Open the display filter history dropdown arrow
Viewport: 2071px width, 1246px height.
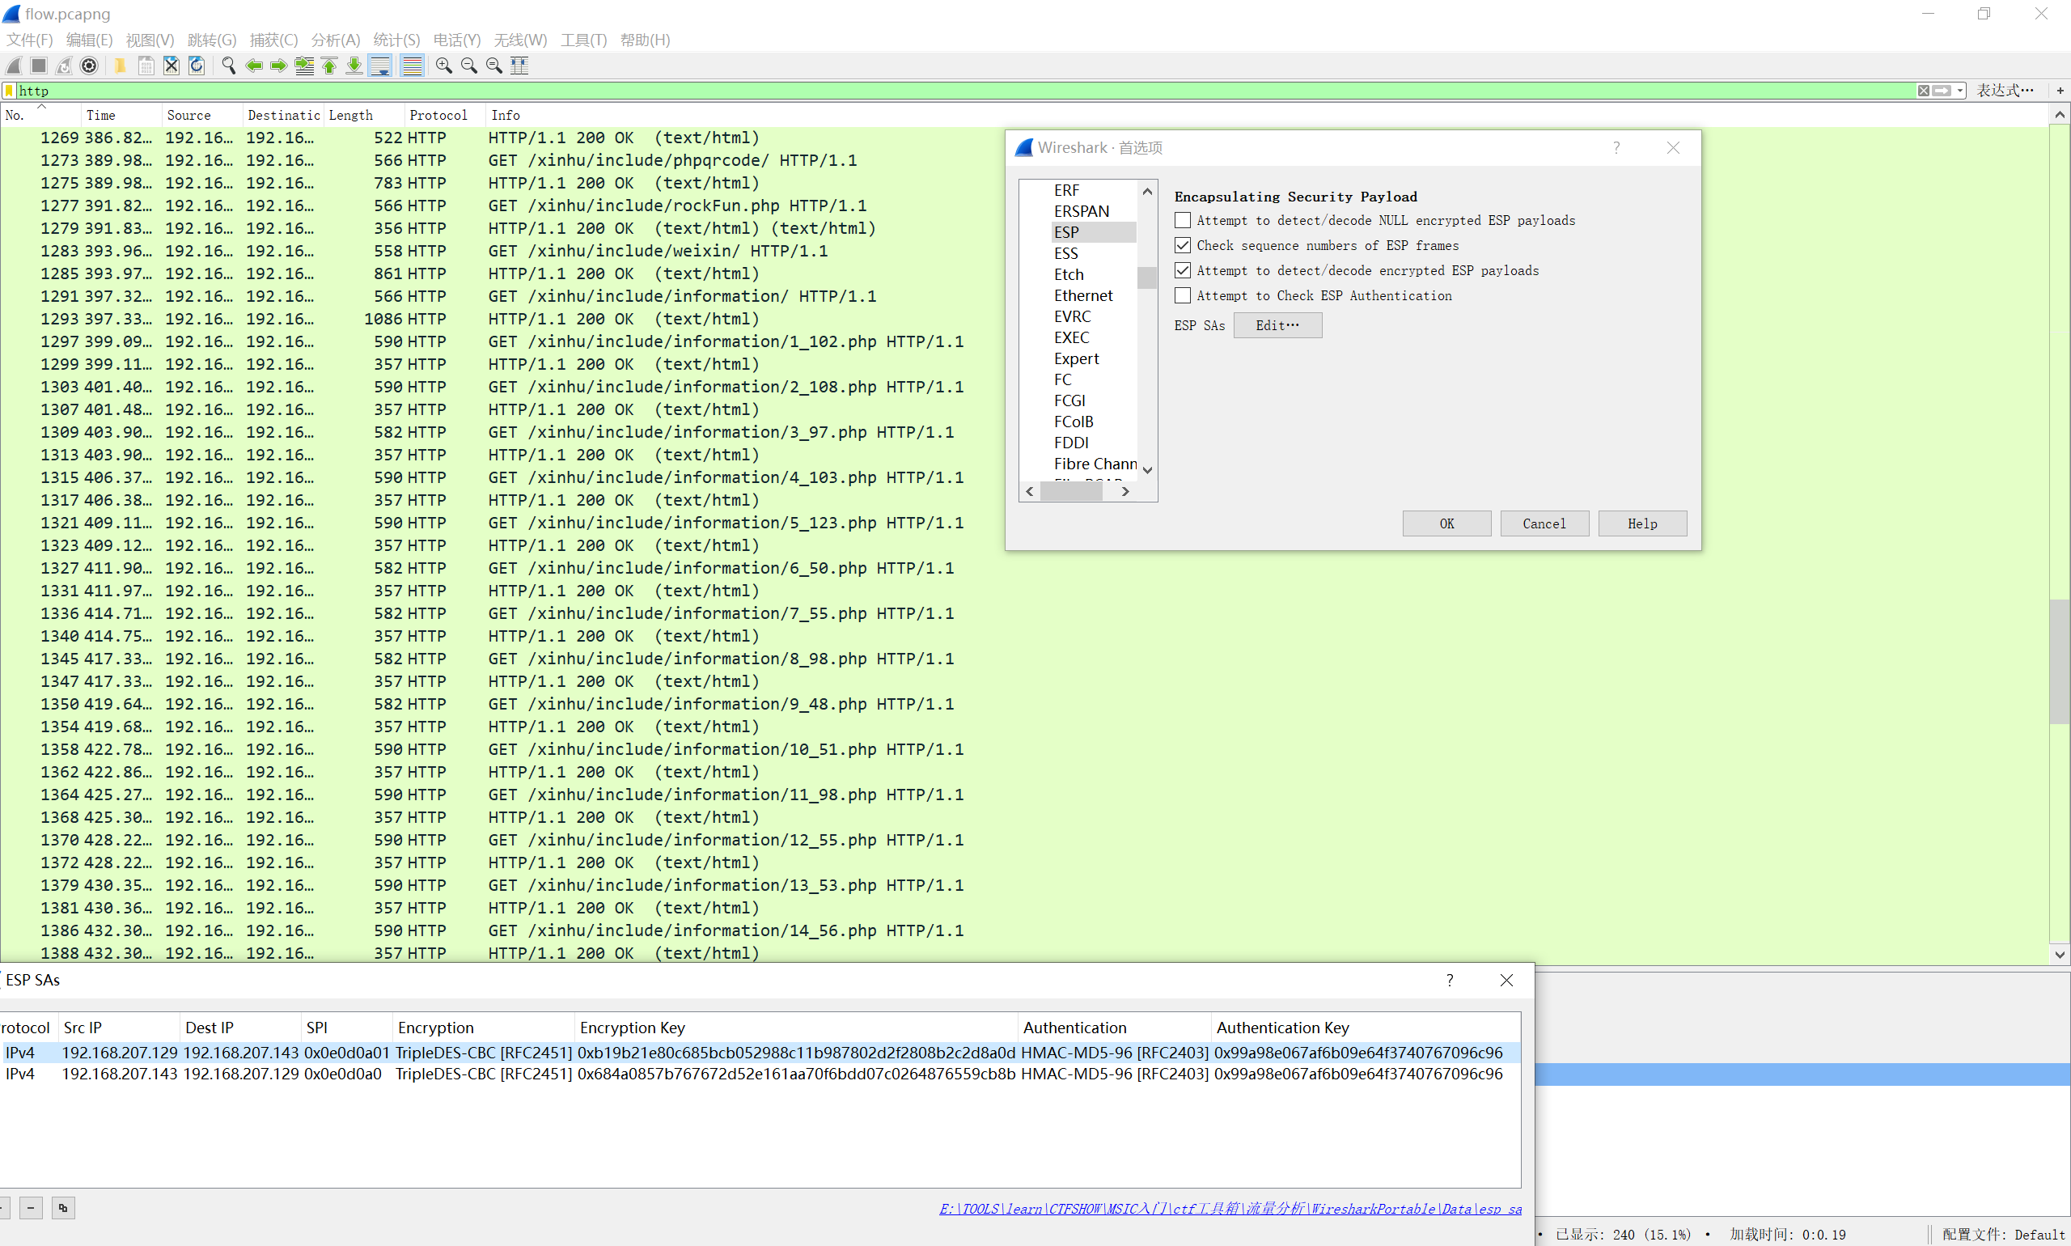1960,91
